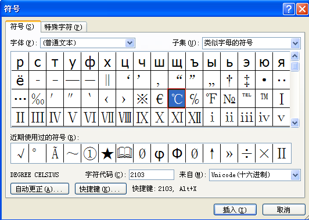Select the ℉ degree Fahrenheit symbol
The width and height of the screenshot is (309, 220).
click(211, 99)
